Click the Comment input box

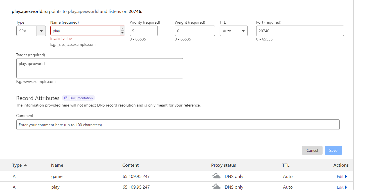pos(178,125)
